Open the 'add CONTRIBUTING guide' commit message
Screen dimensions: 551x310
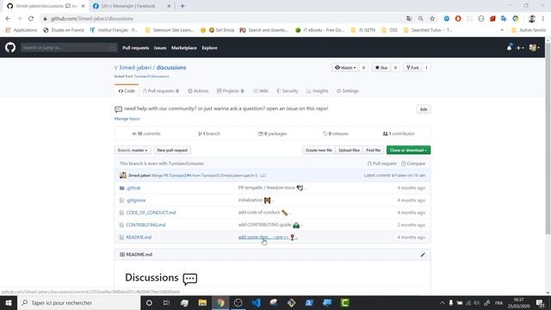(x=264, y=225)
